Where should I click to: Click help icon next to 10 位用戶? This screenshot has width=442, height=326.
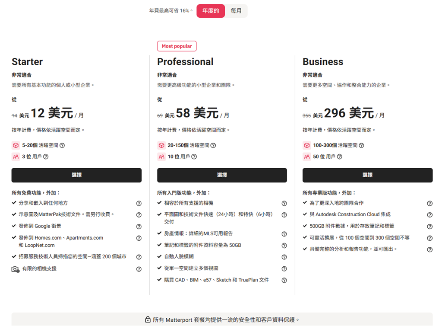pos(194,157)
